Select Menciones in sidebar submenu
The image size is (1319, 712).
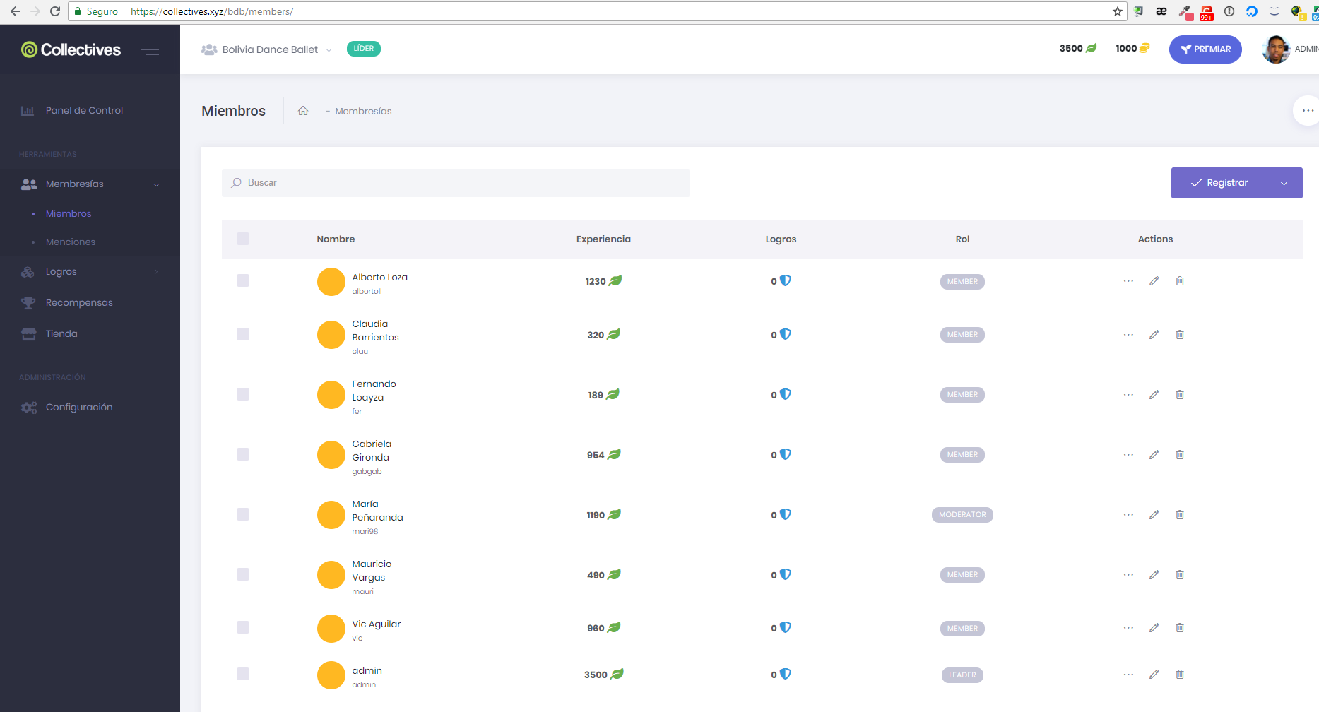click(71, 242)
